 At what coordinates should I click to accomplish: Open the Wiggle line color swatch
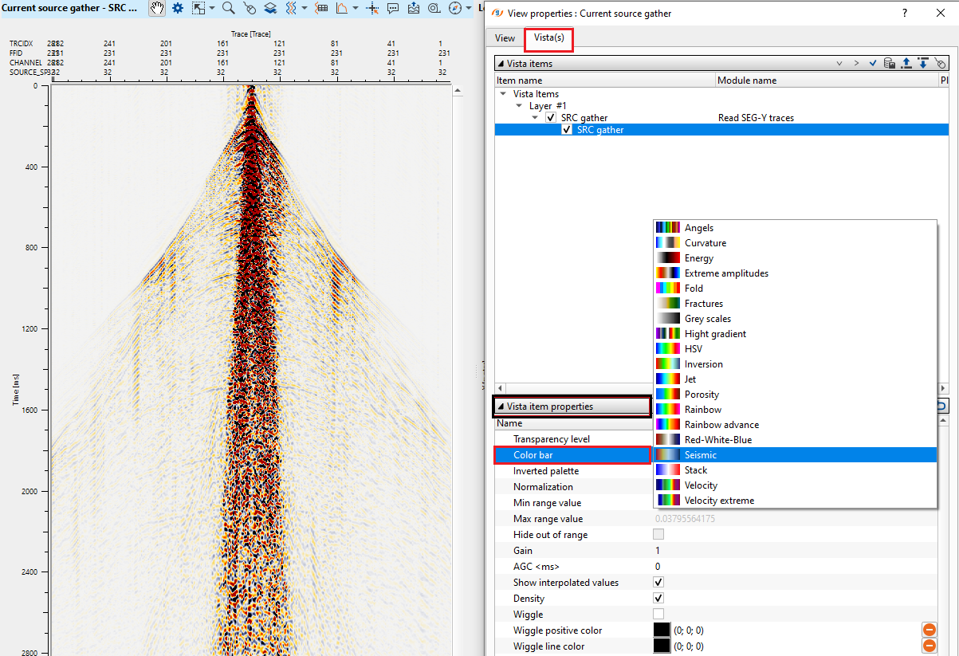pyautogui.click(x=662, y=646)
